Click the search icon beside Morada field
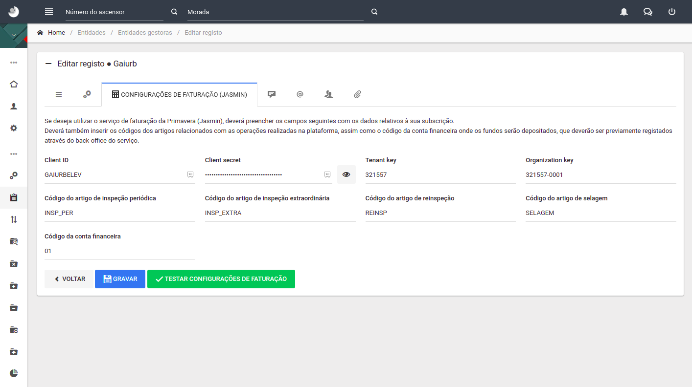Viewport: 692px width, 387px height. point(374,12)
